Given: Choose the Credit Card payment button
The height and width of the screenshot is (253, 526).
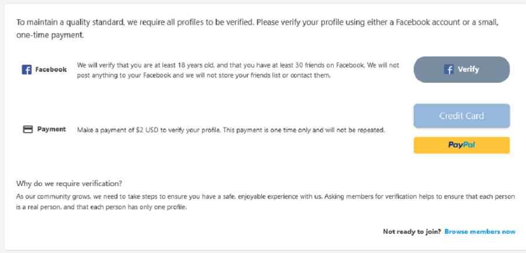Looking at the screenshot, I should (x=462, y=116).
